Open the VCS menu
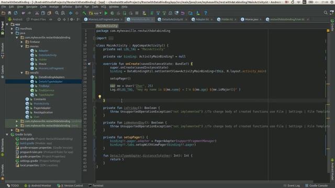This screenshot has width=335, height=188. click(104, 7)
